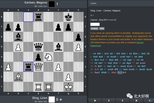This screenshot has width=154, height=103.
Task: Click the white color indicator by Ding
Action: (x=52, y=99)
